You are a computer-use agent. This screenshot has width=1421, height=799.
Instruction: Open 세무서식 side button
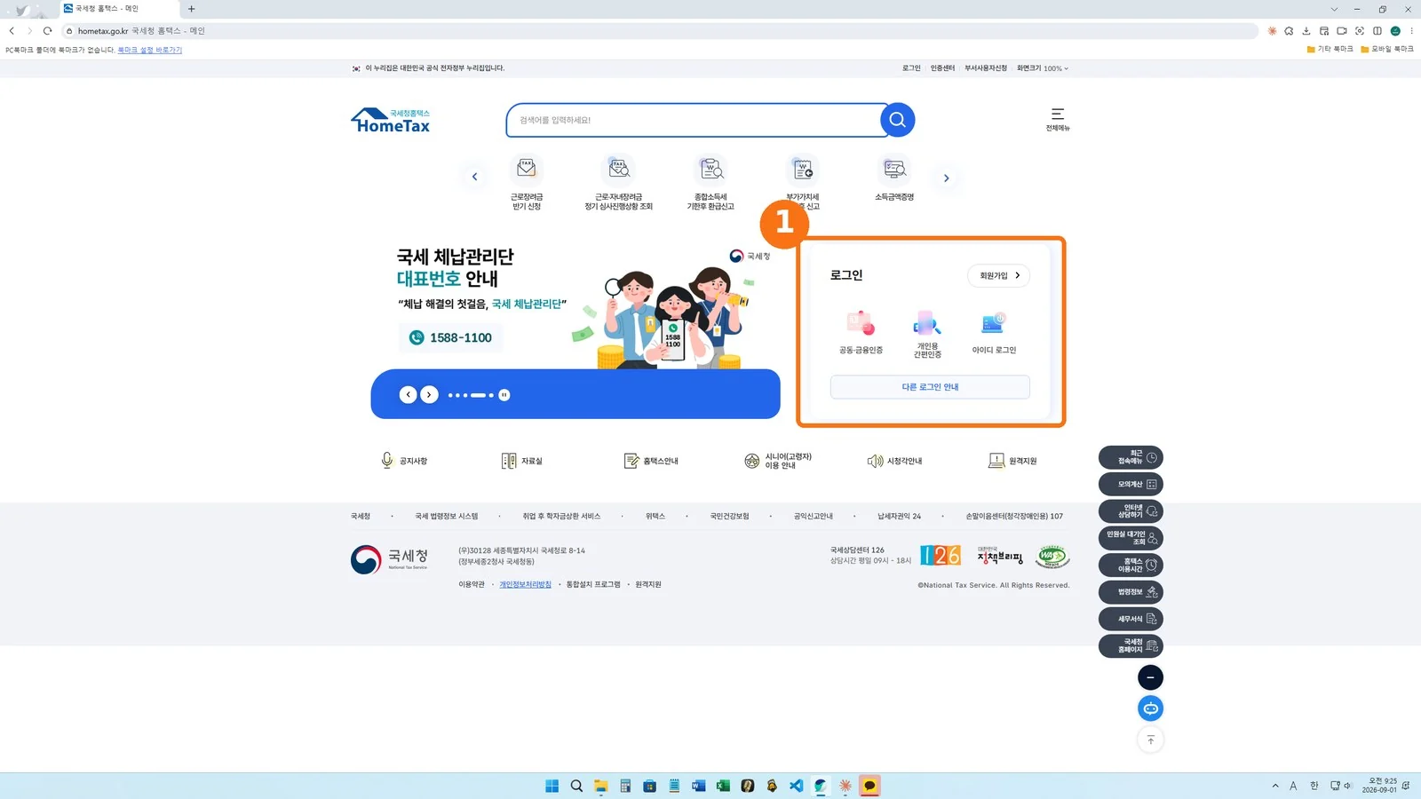coord(1131,619)
